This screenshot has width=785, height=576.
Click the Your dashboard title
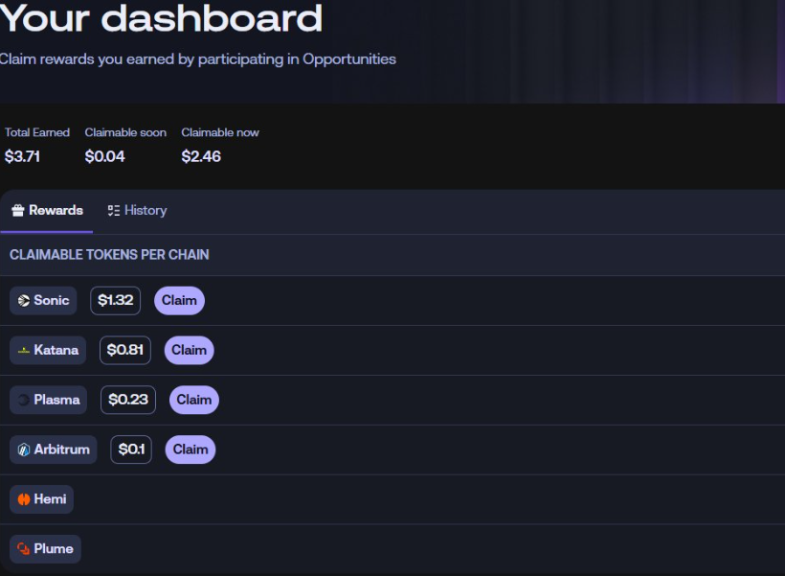161,18
